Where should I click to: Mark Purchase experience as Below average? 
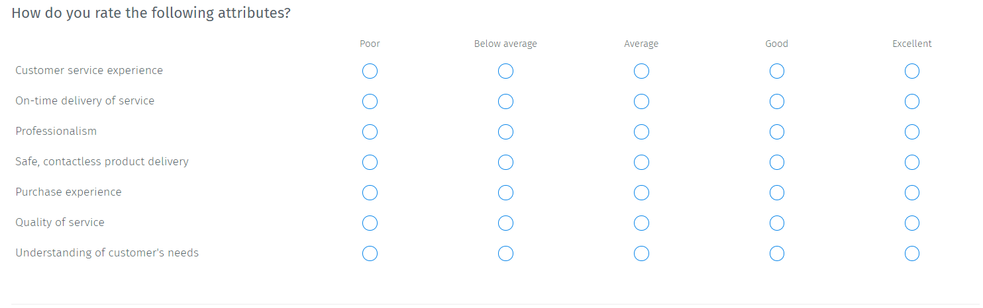(x=505, y=192)
